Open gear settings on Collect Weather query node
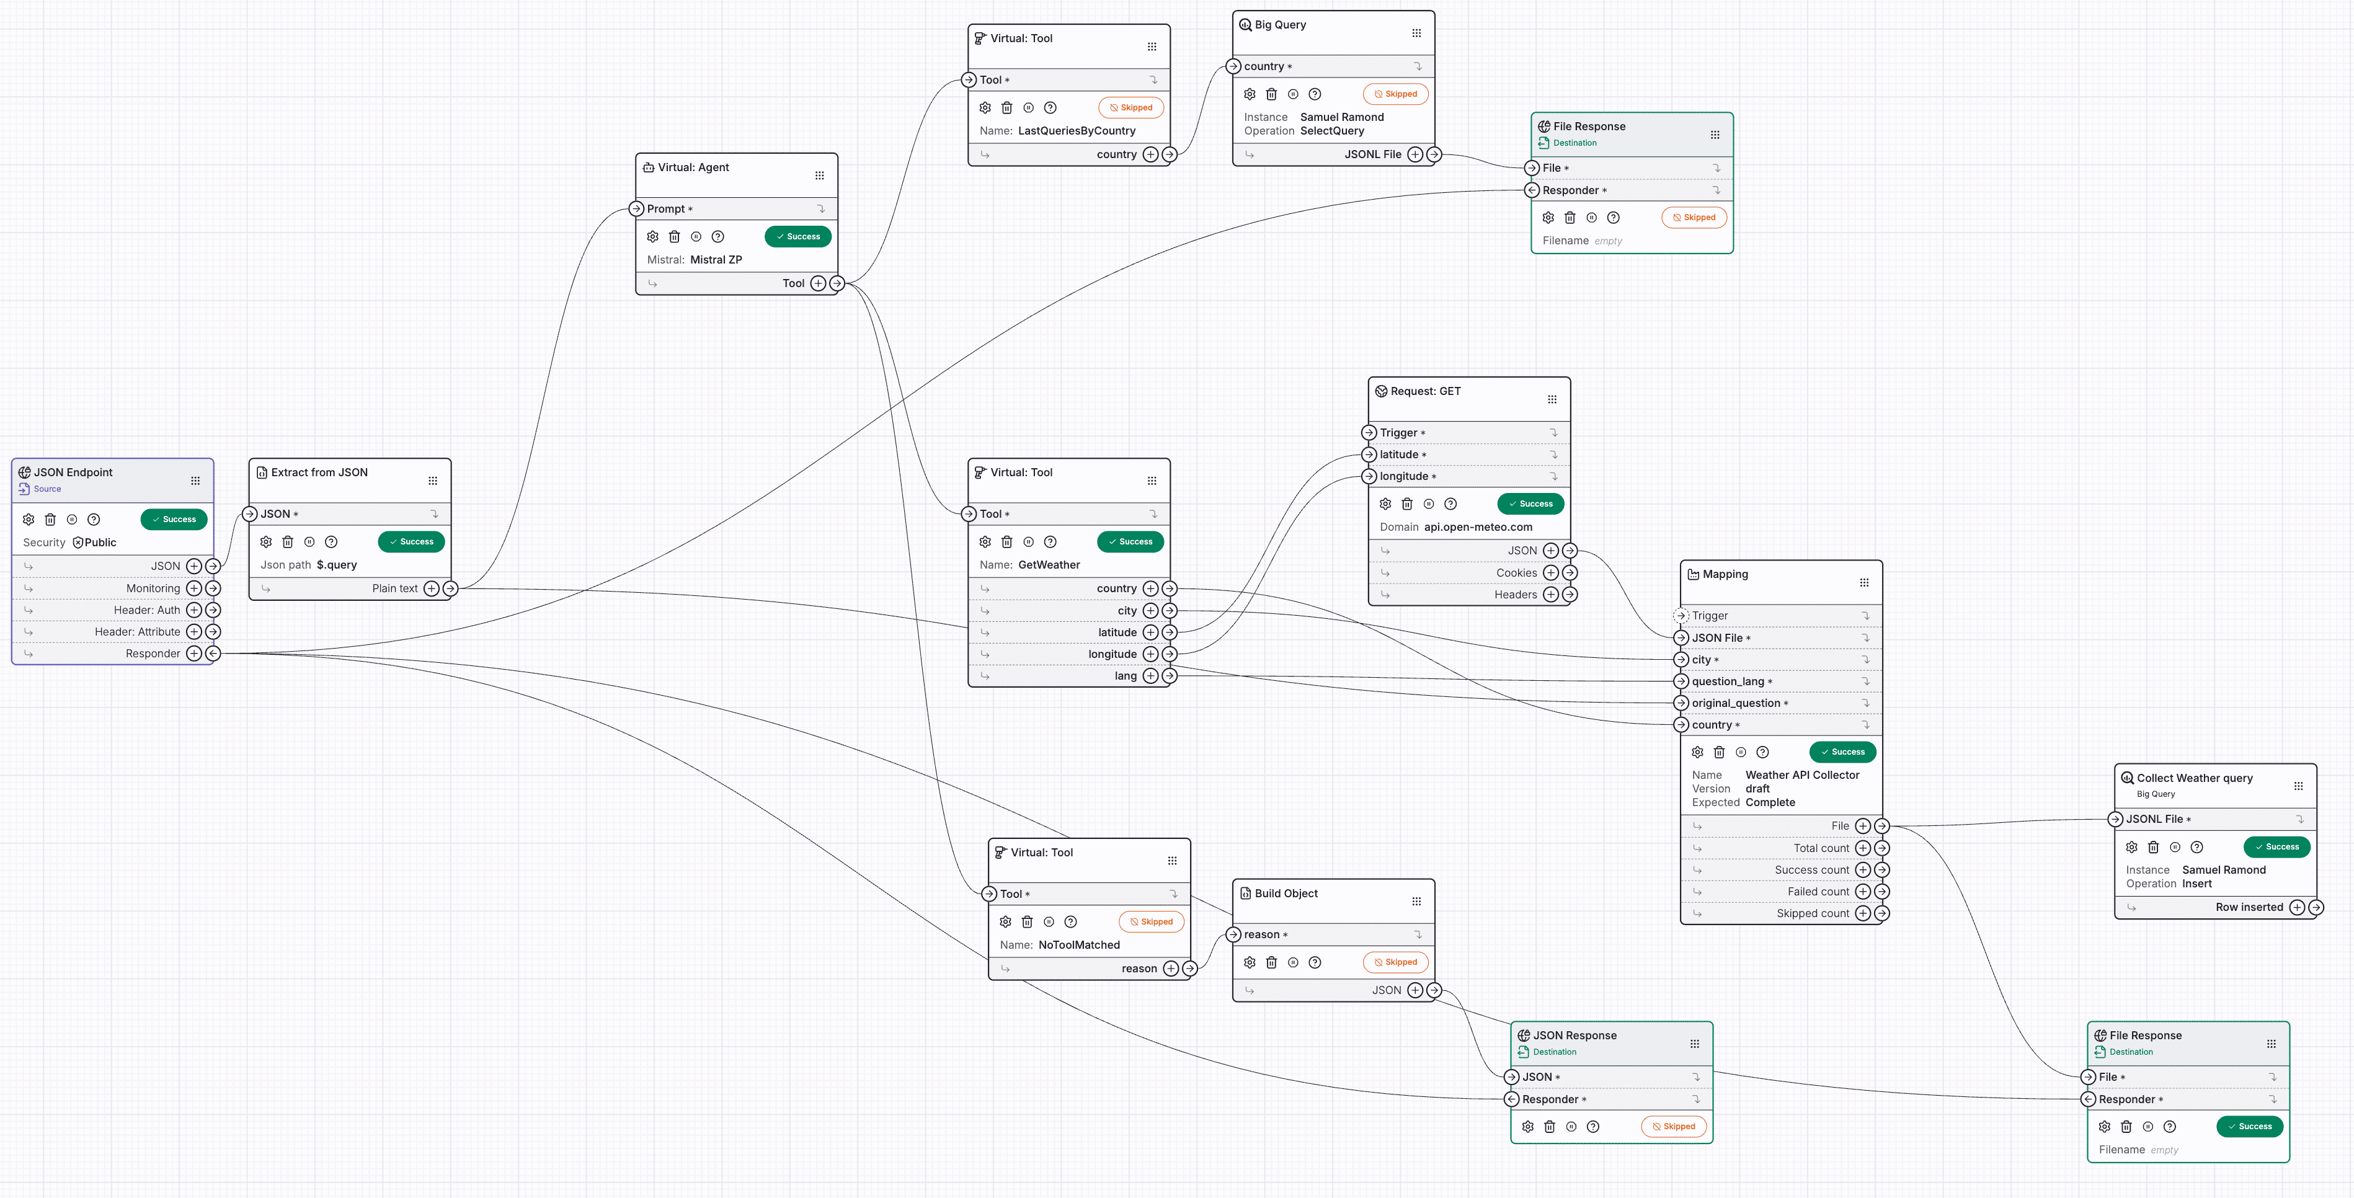 [x=2132, y=847]
